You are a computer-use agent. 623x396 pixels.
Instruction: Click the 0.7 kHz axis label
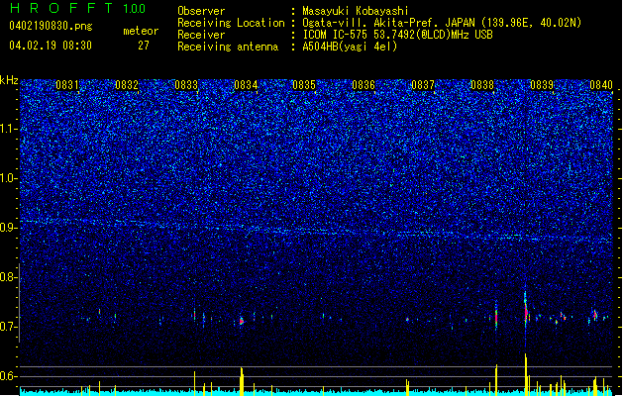[x=9, y=327]
